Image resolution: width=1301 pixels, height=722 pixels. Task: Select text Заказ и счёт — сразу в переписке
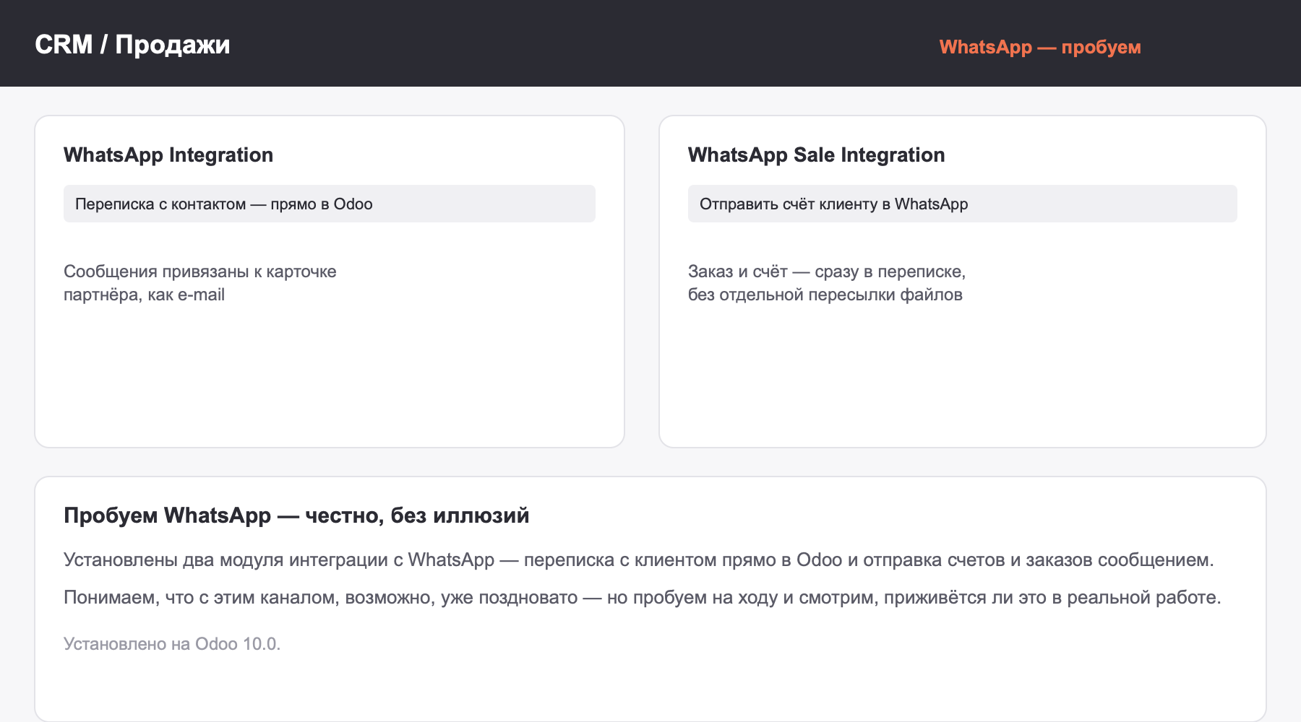pyautogui.click(x=827, y=271)
